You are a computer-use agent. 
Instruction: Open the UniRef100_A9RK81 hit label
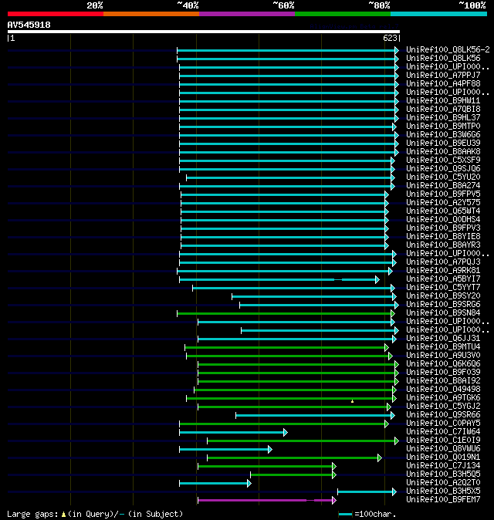443,271
